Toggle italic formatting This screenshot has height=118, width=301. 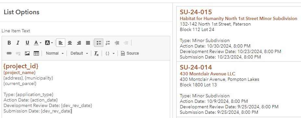pyautogui.click(x=18, y=43)
